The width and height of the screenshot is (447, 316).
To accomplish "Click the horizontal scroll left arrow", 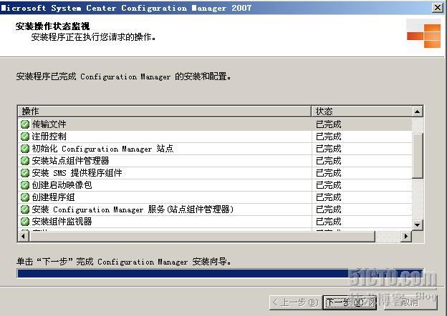I will (24, 236).
